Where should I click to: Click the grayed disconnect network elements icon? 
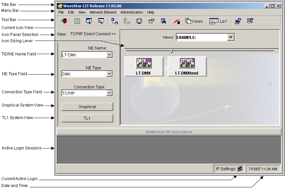(127, 21)
